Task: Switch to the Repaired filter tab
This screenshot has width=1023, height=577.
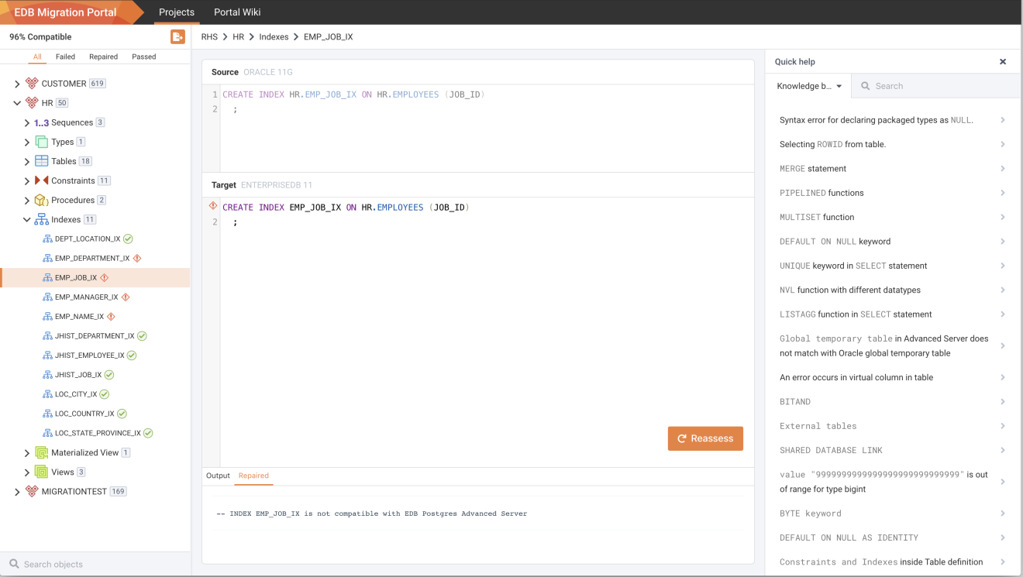Action: point(103,57)
